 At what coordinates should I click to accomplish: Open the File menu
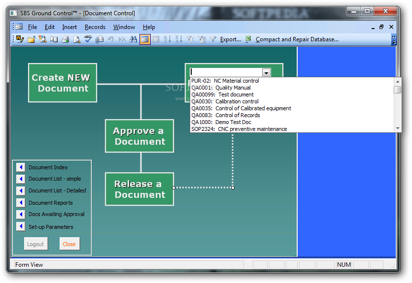33,27
